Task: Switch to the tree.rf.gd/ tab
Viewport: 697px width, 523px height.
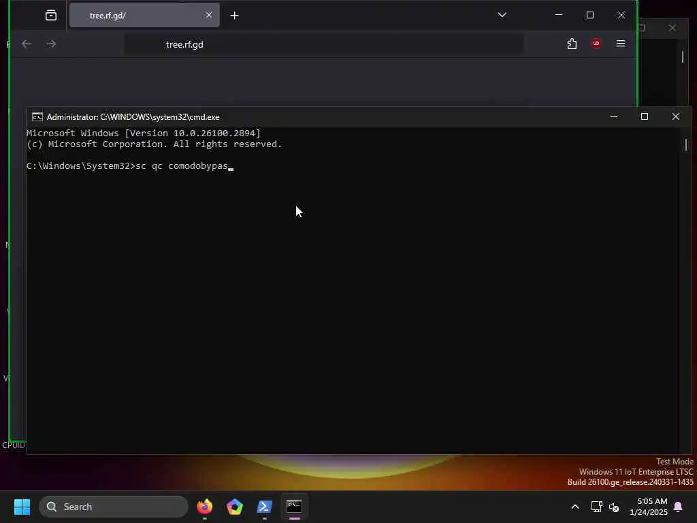Action: click(x=144, y=16)
